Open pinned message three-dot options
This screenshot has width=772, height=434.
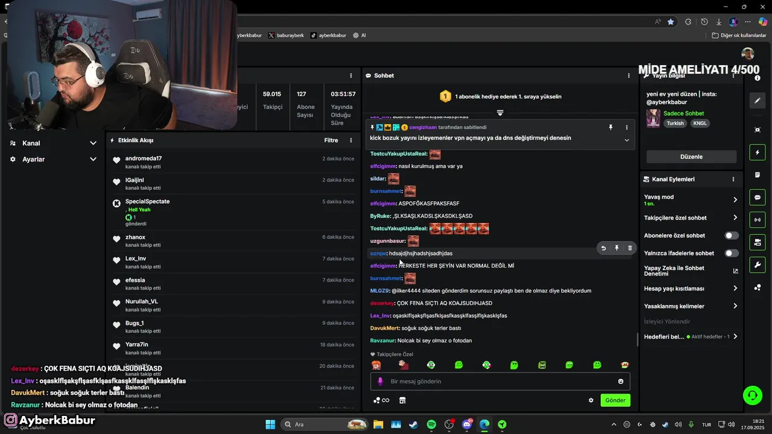(627, 128)
